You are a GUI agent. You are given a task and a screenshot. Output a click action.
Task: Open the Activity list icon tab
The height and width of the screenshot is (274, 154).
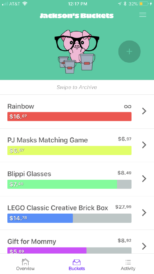click(128, 264)
